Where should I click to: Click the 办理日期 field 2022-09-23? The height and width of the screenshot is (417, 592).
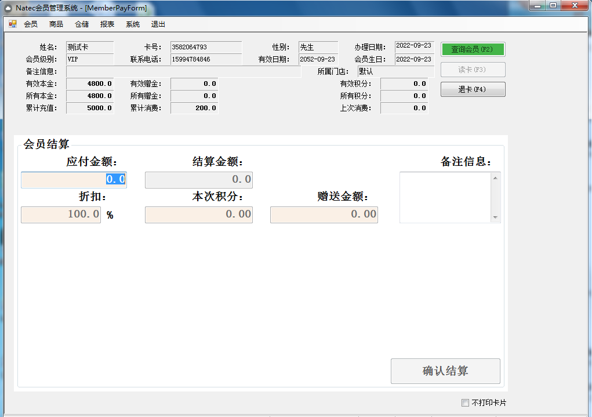pos(415,47)
